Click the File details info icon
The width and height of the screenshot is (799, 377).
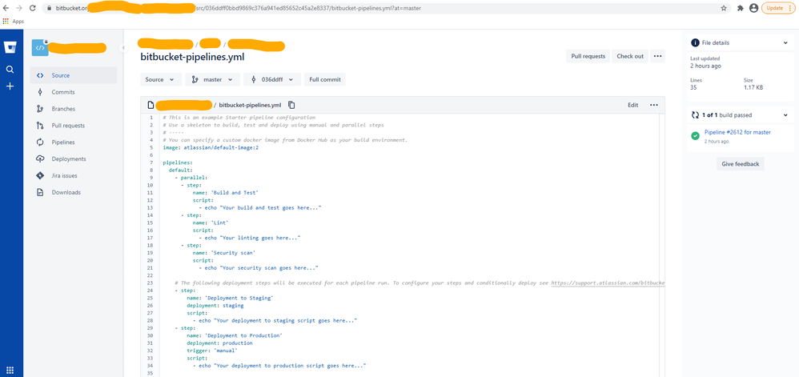pyautogui.click(x=695, y=43)
